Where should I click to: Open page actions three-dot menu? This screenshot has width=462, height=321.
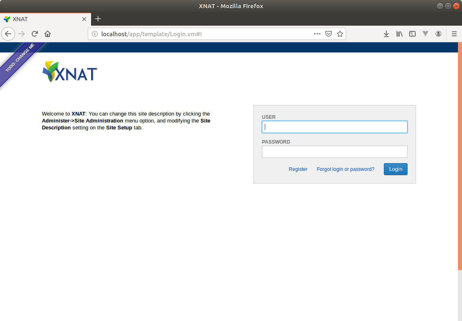click(x=317, y=34)
